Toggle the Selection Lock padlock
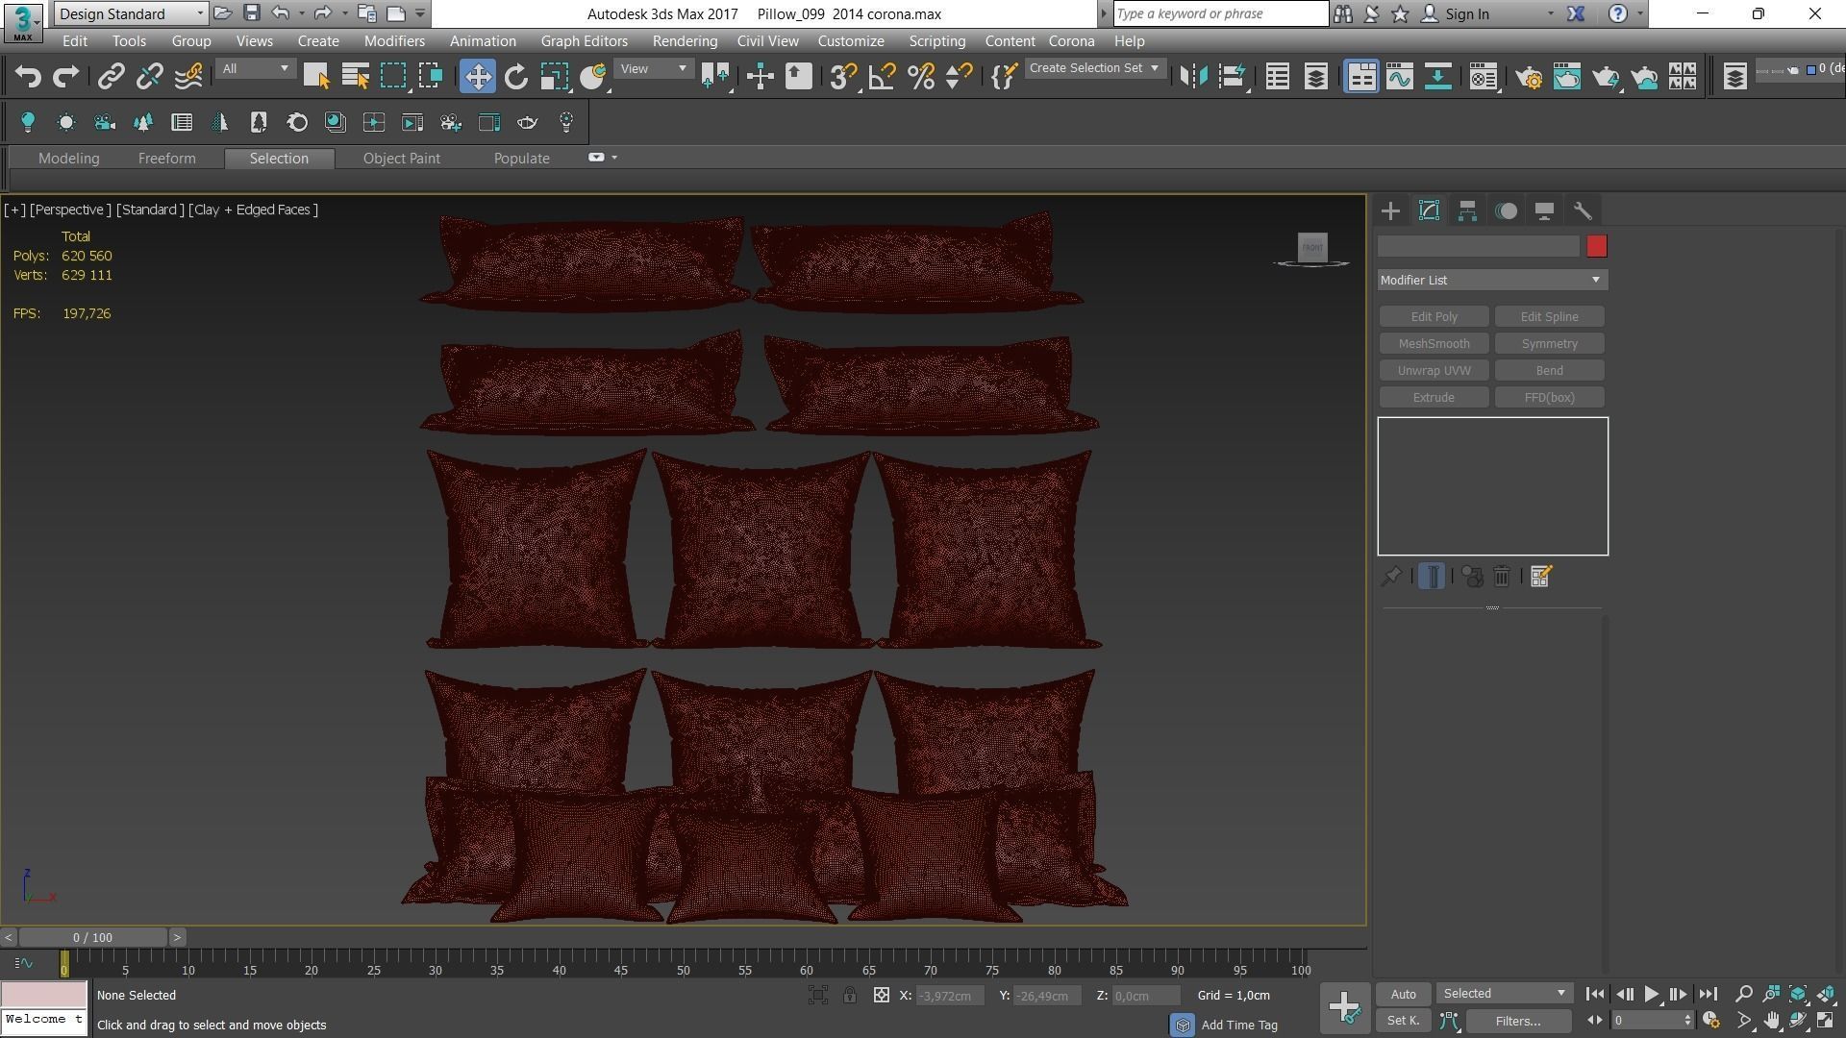The image size is (1846, 1038). [850, 996]
